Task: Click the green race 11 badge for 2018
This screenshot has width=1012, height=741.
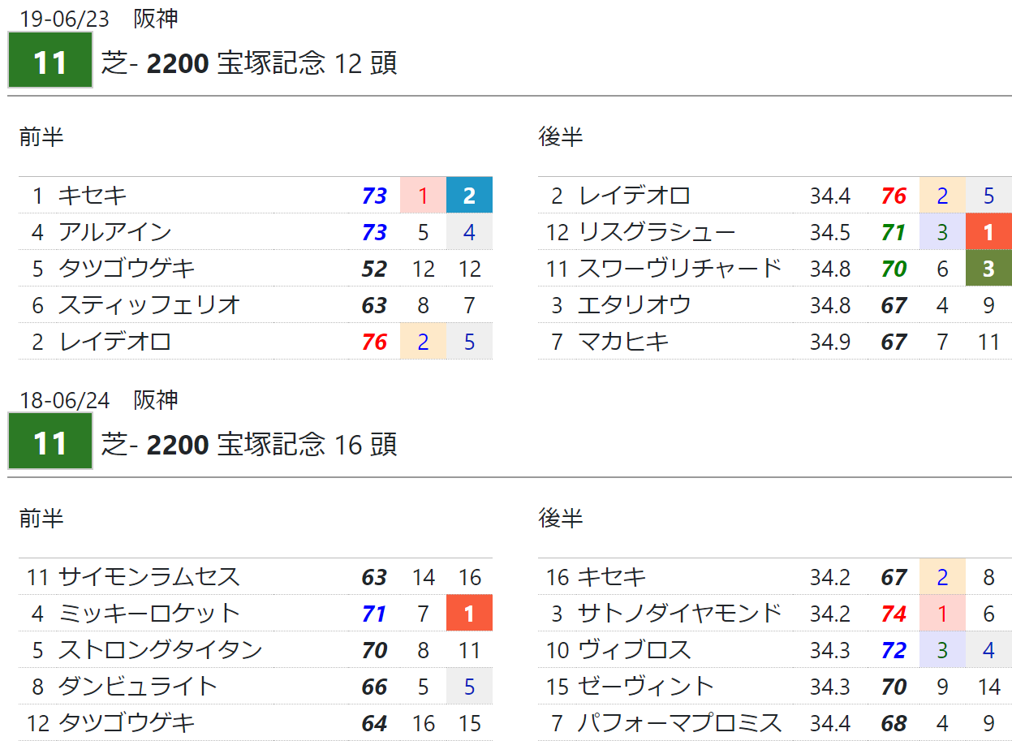Action: point(50,443)
